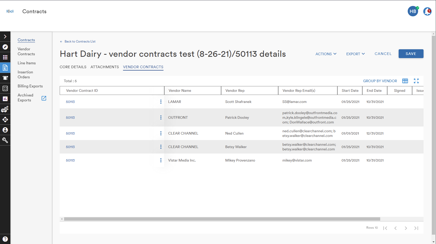
Task: Open the column chooser grid icon
Action: pyautogui.click(x=405, y=81)
